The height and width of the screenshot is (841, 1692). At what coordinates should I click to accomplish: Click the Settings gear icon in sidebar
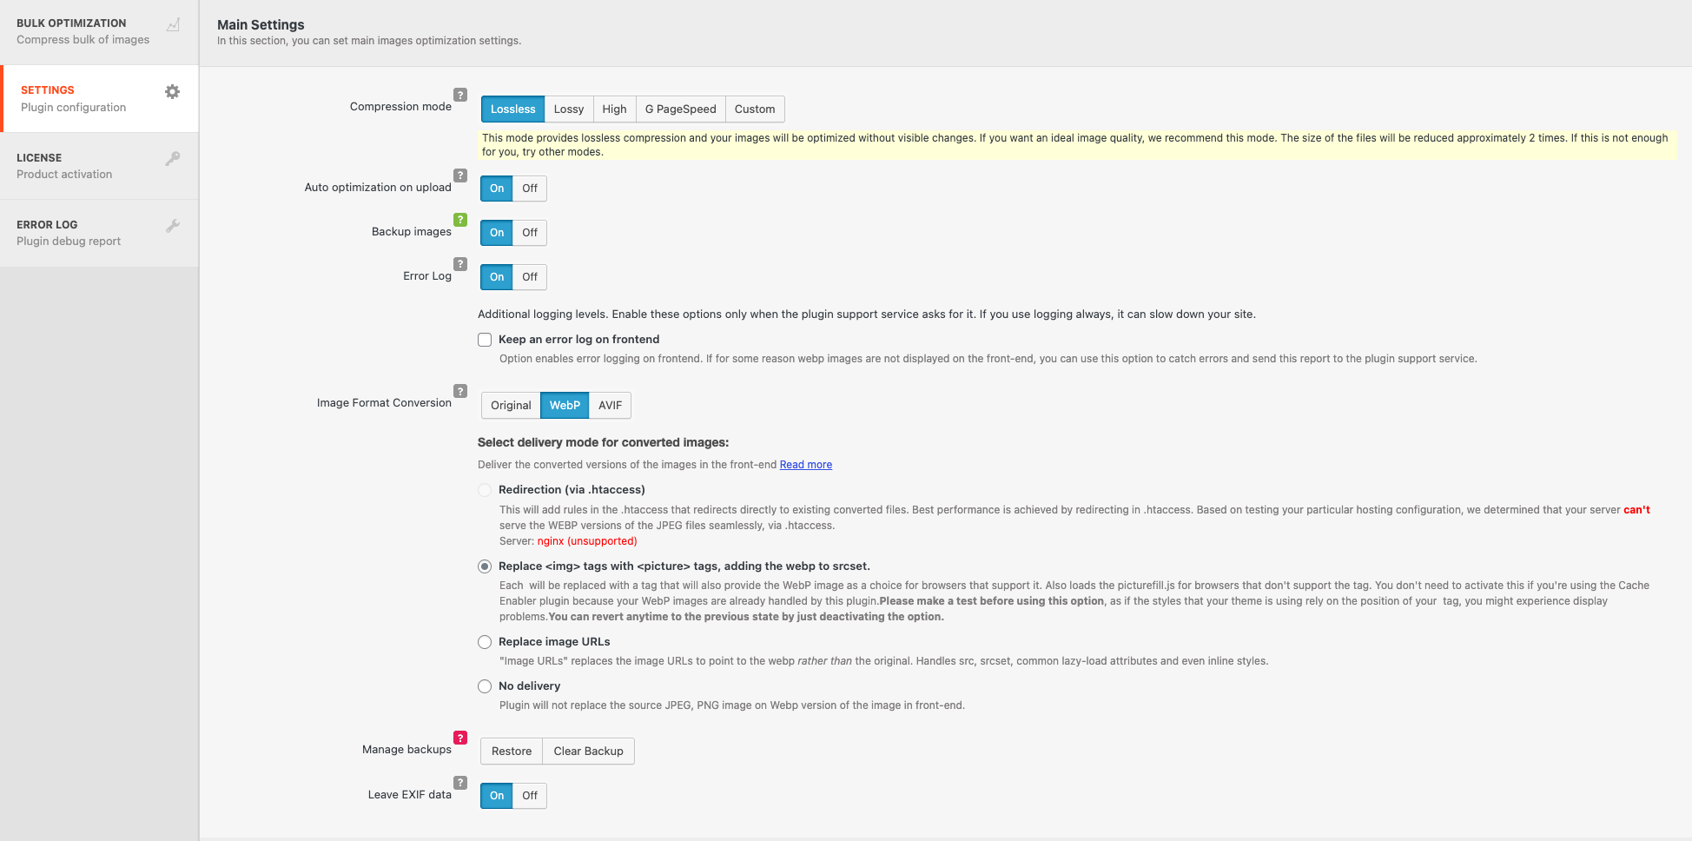(173, 91)
